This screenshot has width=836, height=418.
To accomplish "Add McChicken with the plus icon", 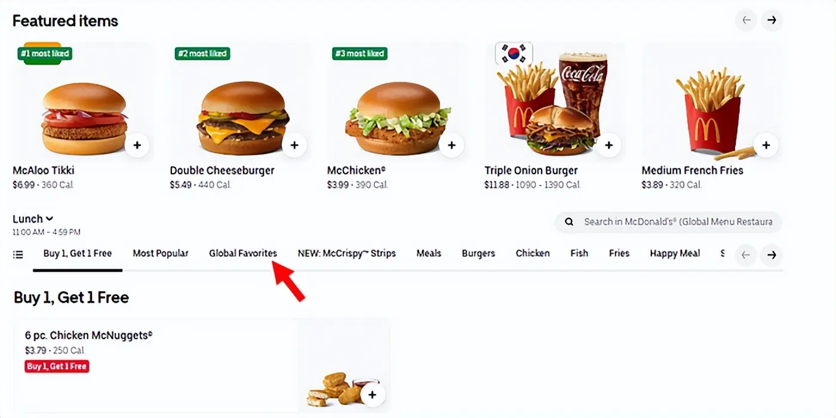I will (451, 145).
